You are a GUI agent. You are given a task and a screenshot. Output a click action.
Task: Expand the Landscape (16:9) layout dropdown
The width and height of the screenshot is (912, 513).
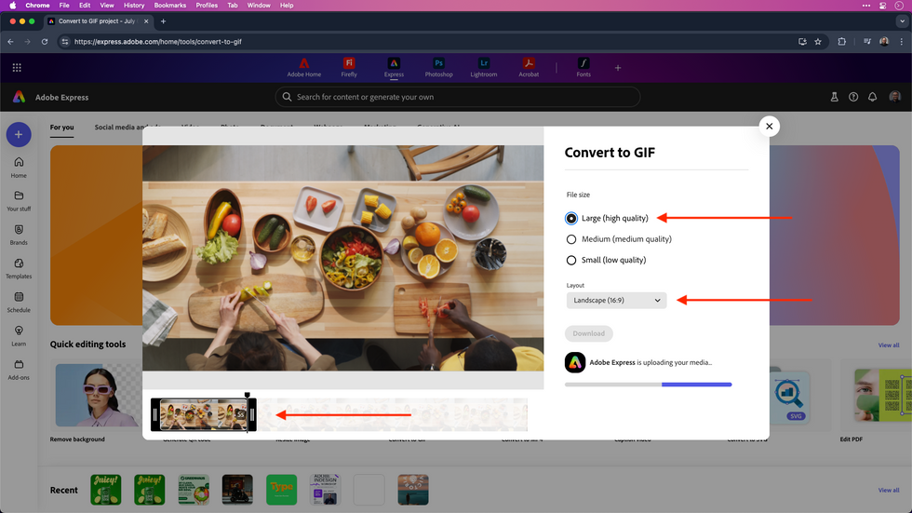pos(616,300)
